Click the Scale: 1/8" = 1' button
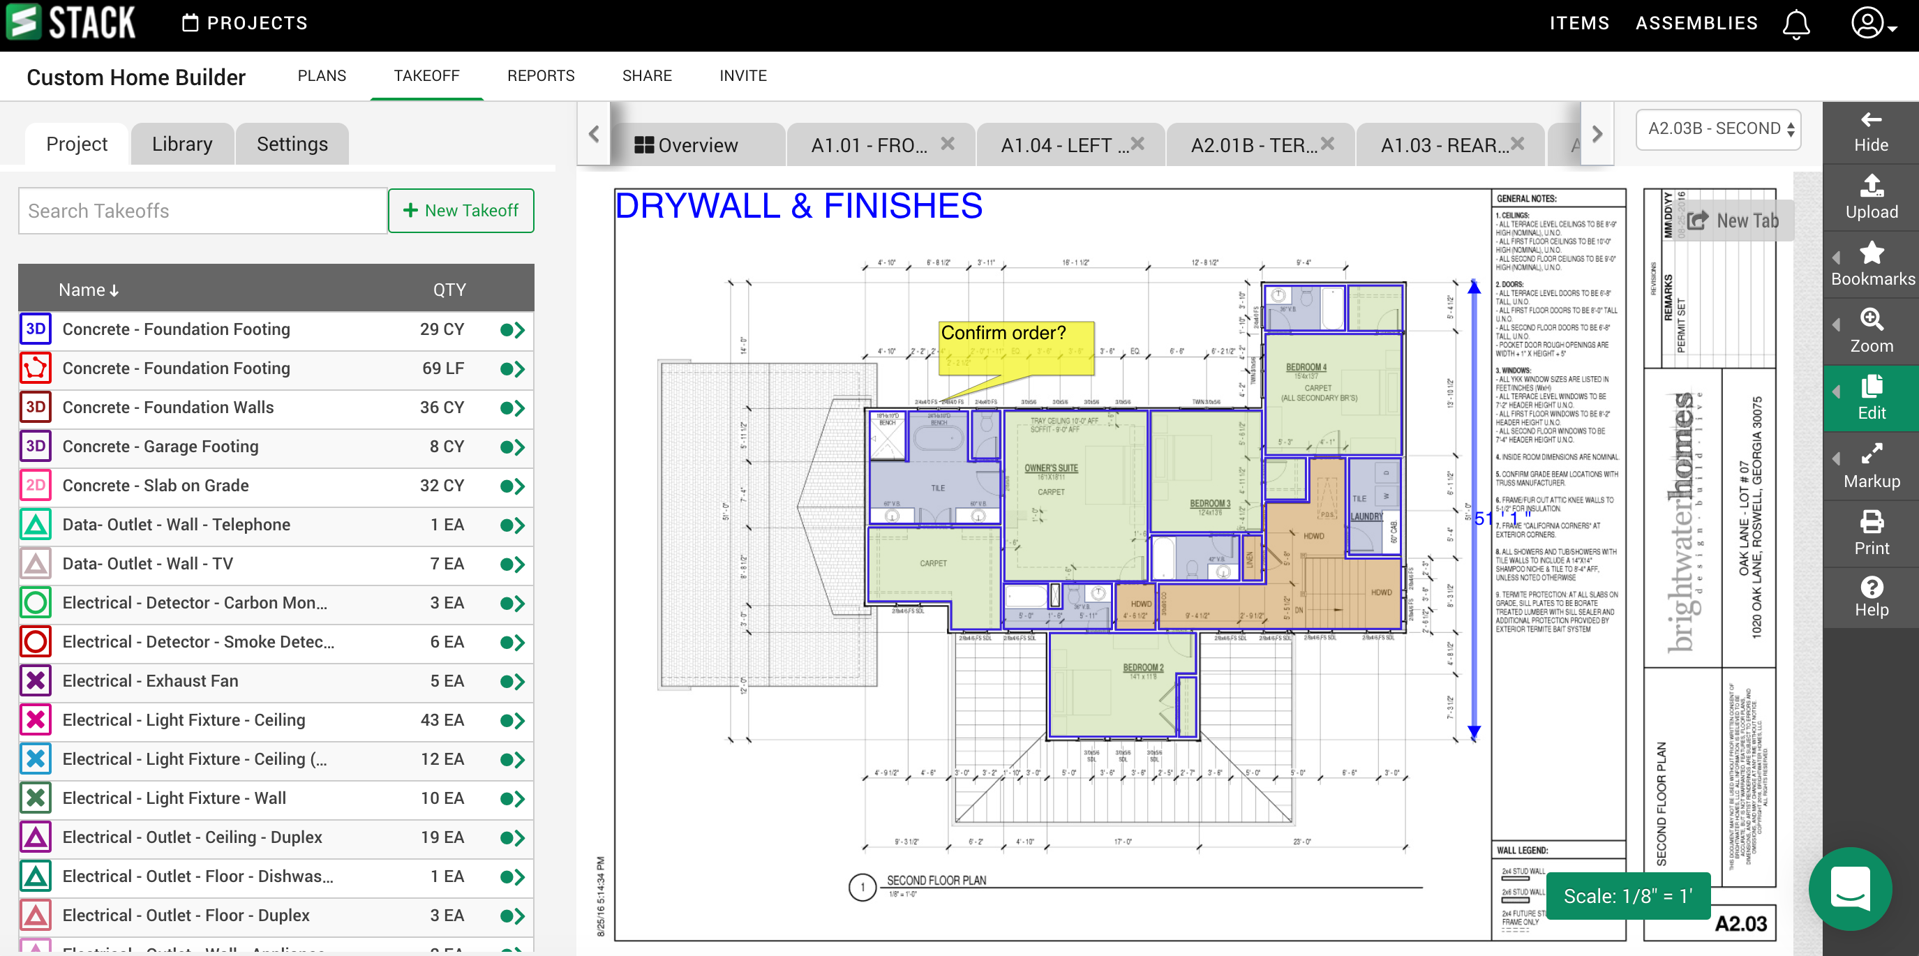 (1627, 896)
